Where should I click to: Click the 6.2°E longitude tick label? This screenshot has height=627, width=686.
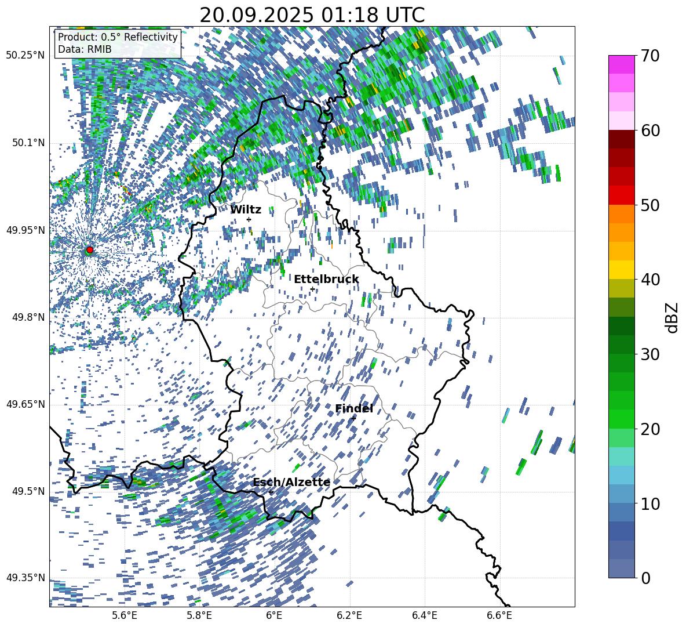click(x=349, y=615)
